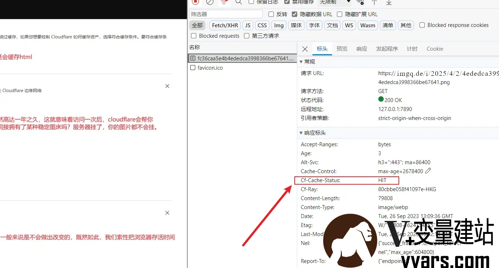
Task: Open the 响应 tab
Action: [x=362, y=49]
